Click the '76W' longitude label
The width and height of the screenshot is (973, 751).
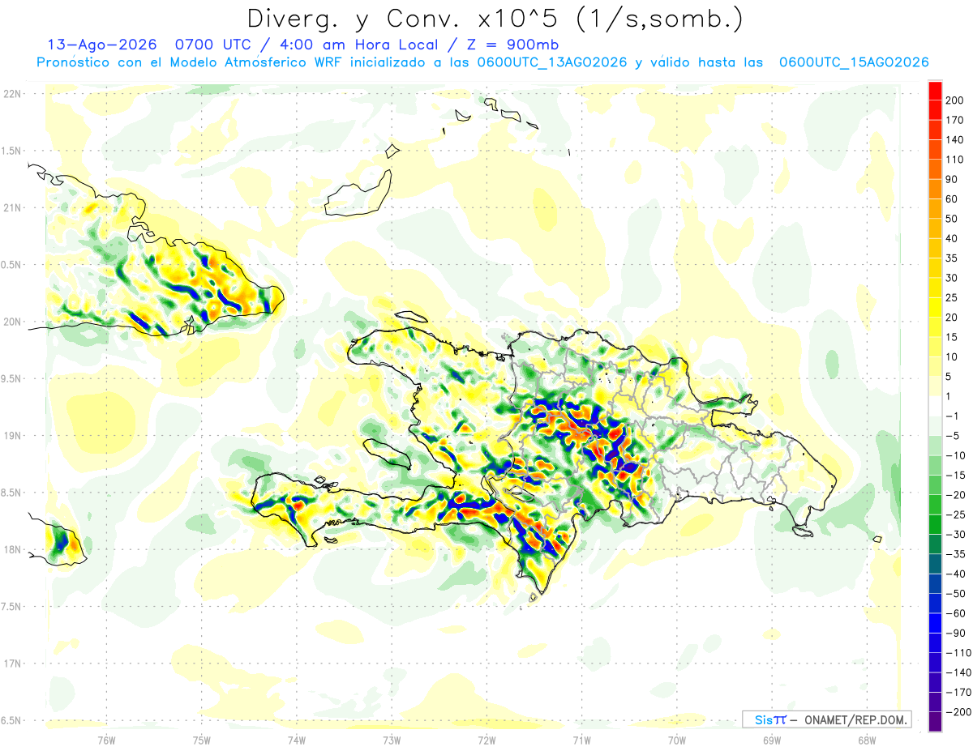[106, 740]
